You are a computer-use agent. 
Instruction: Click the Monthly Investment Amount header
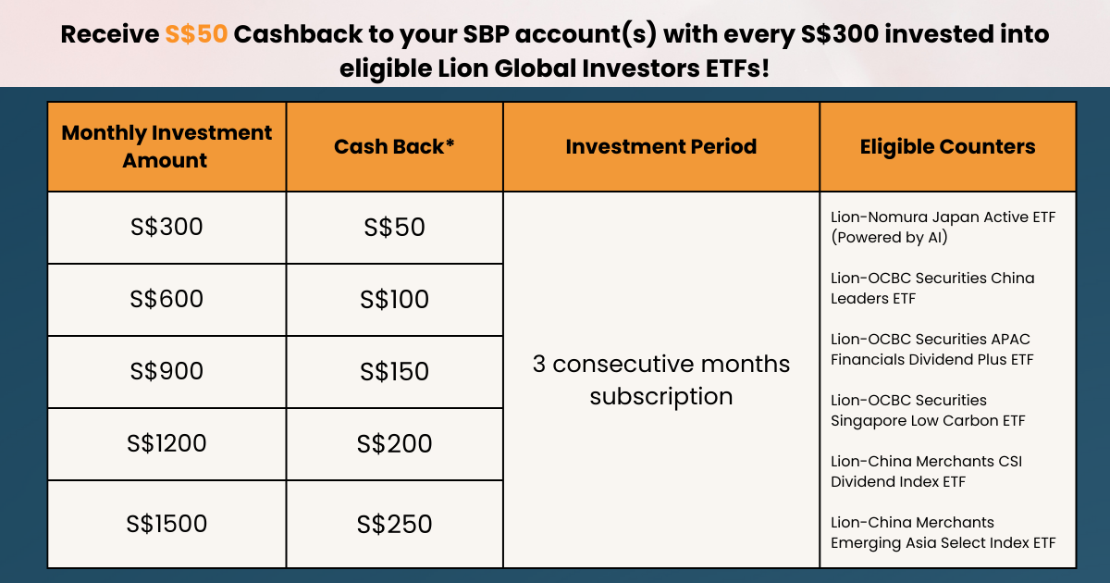click(x=166, y=146)
